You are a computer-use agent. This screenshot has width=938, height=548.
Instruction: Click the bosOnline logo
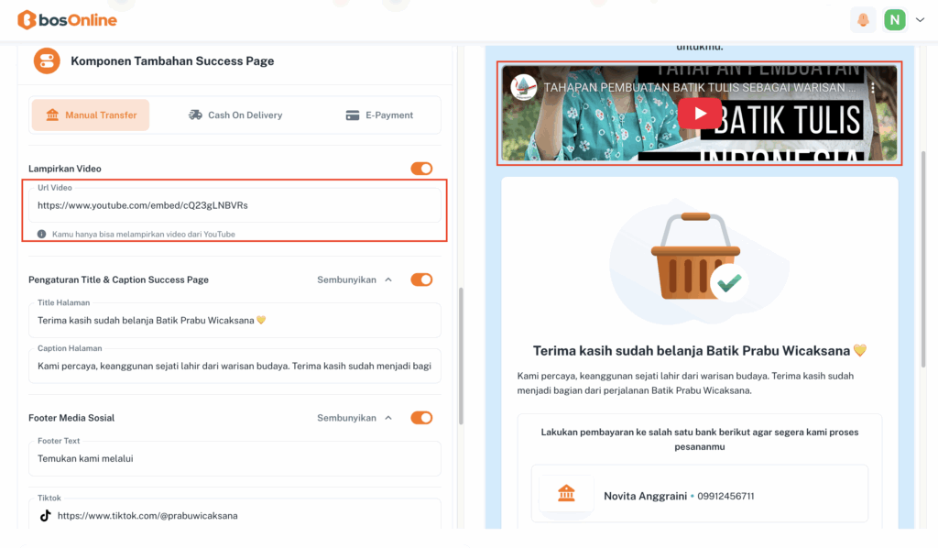(68, 19)
